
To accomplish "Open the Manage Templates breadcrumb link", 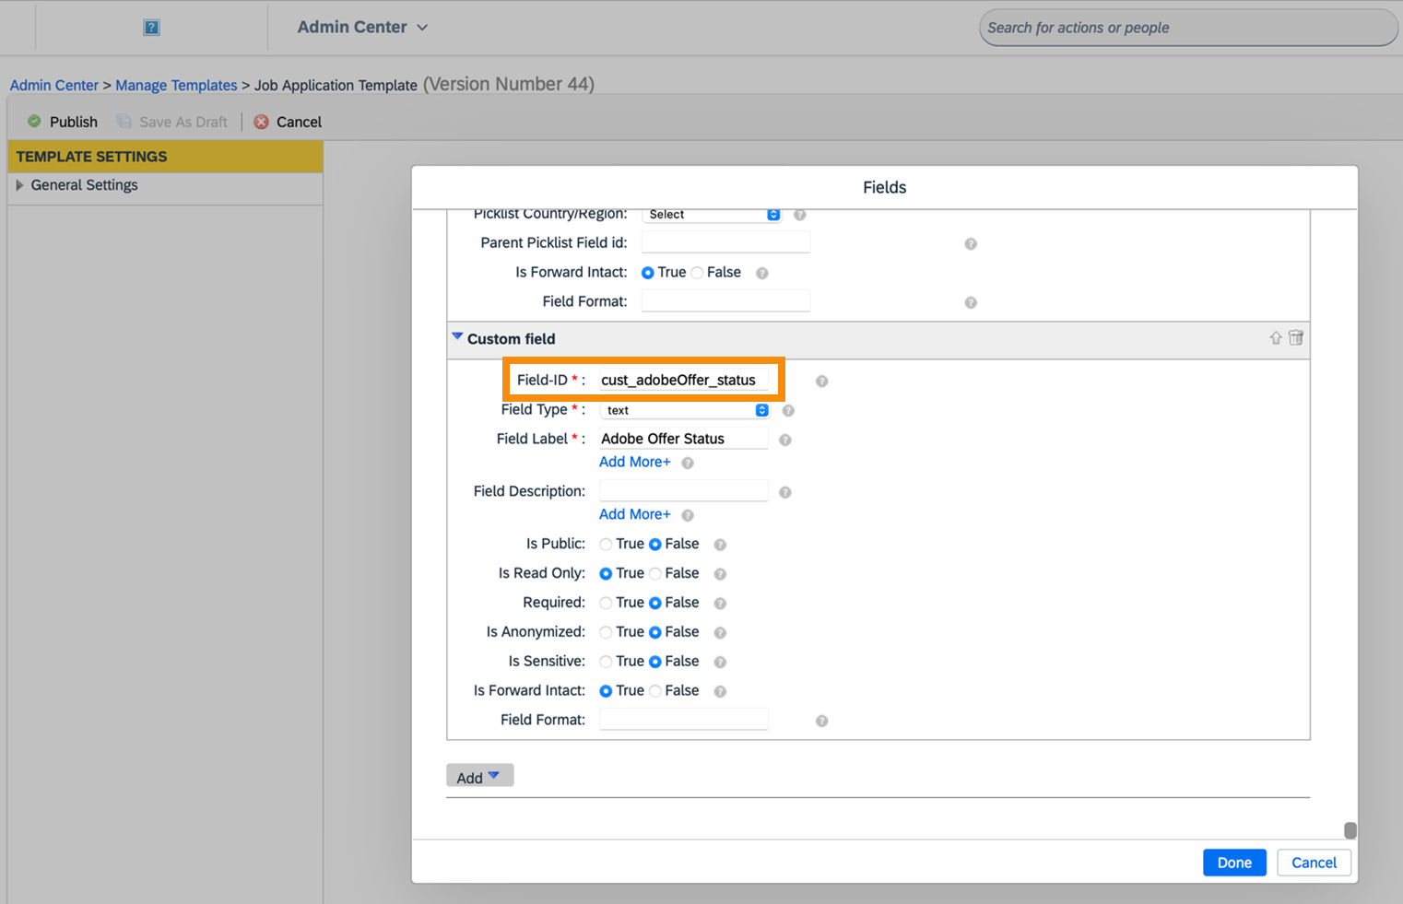I will click(176, 85).
